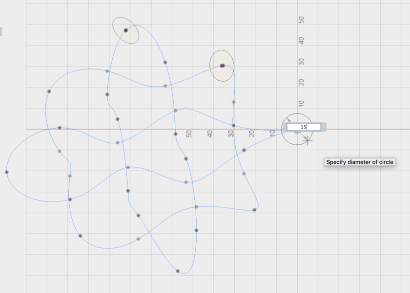Click the "50" label on the green vertical axis
Viewport: 410px width, 293px height.
pyautogui.click(x=301, y=20)
